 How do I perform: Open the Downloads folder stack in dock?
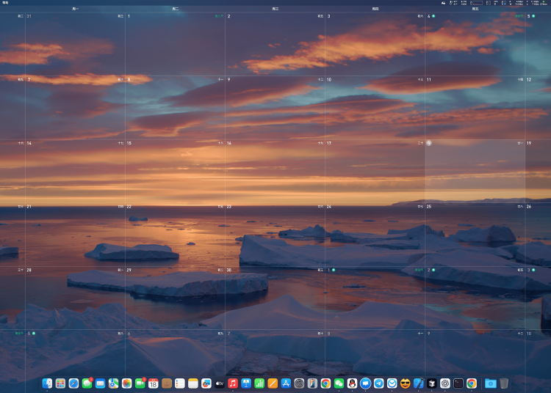[x=490, y=383]
